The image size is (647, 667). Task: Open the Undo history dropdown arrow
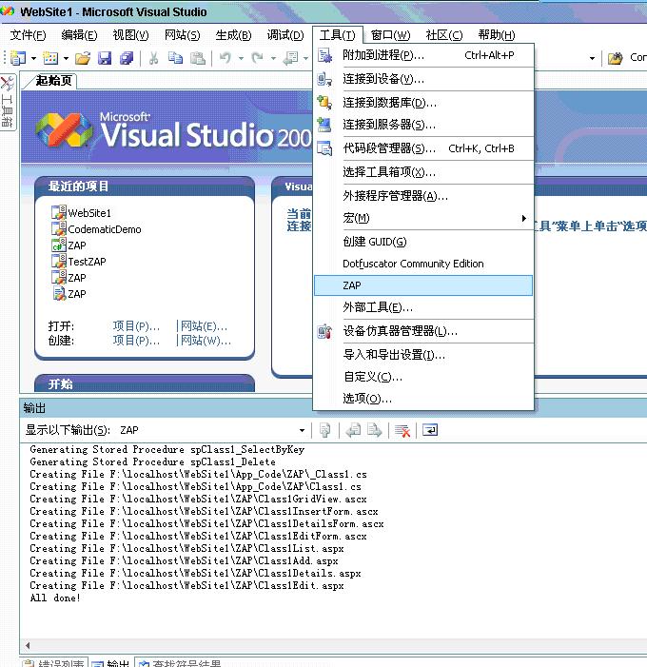pyautogui.click(x=241, y=58)
